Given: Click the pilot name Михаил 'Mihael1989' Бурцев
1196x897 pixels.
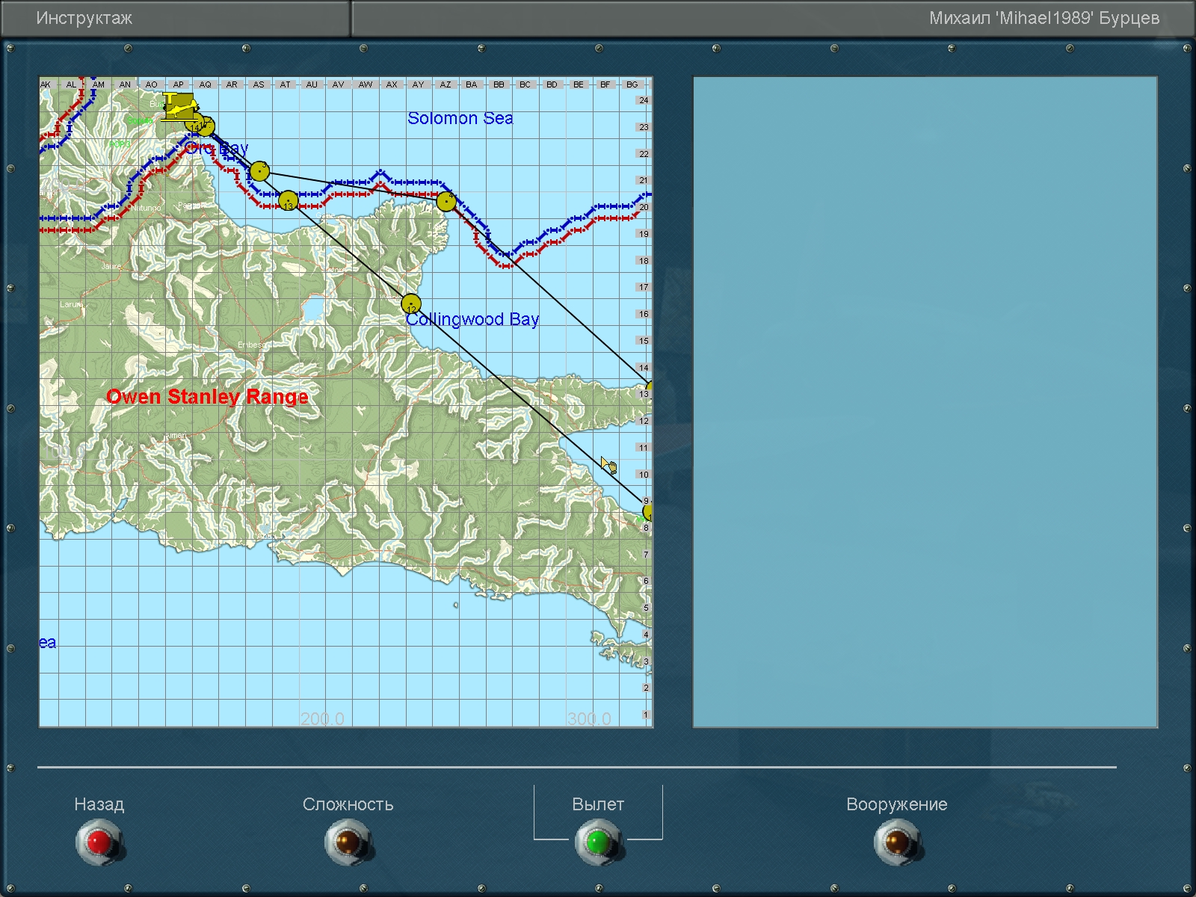Looking at the screenshot, I should (1044, 19).
